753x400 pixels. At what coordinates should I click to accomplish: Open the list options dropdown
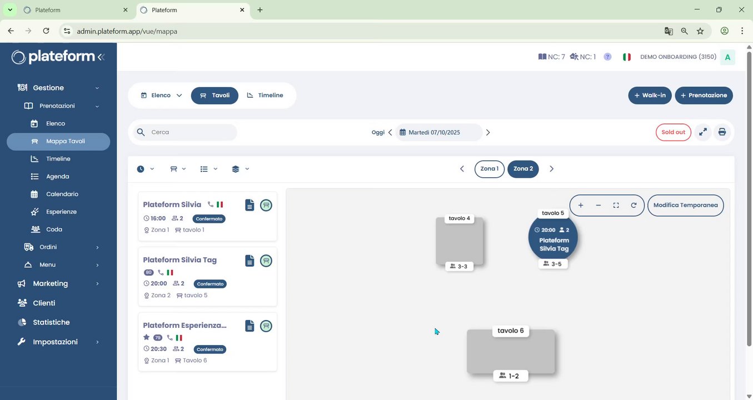point(209,169)
